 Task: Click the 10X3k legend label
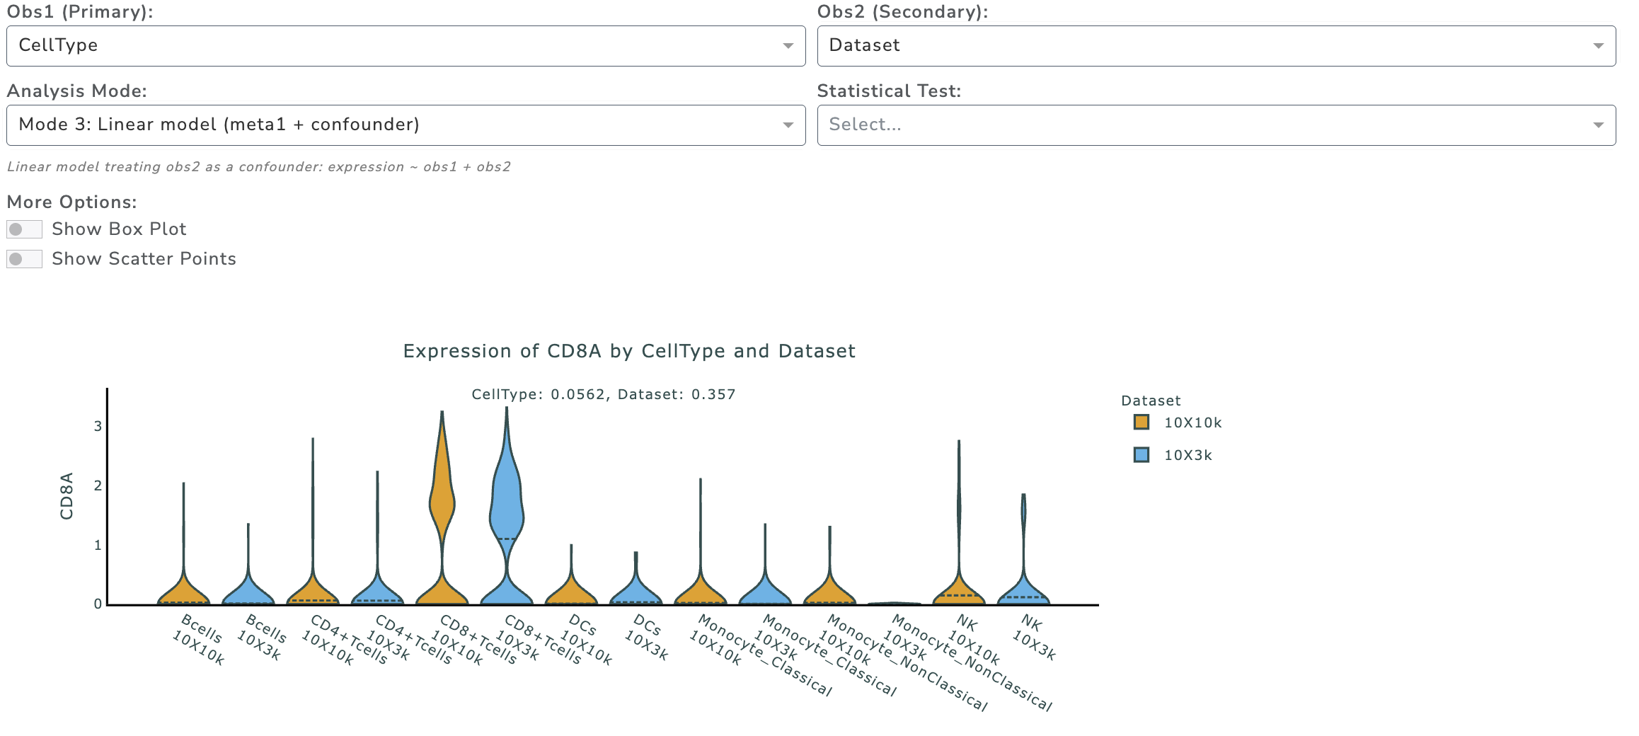click(1187, 455)
